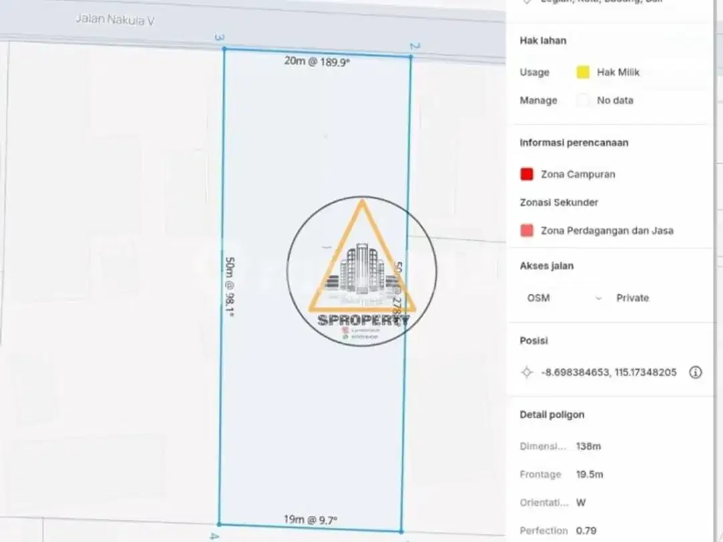Click the empty Manage No data swatch
The height and width of the screenshot is (542, 723).
[x=583, y=100]
